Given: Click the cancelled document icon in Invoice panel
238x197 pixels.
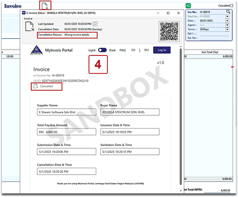Looking at the screenshot, I should (30, 26).
